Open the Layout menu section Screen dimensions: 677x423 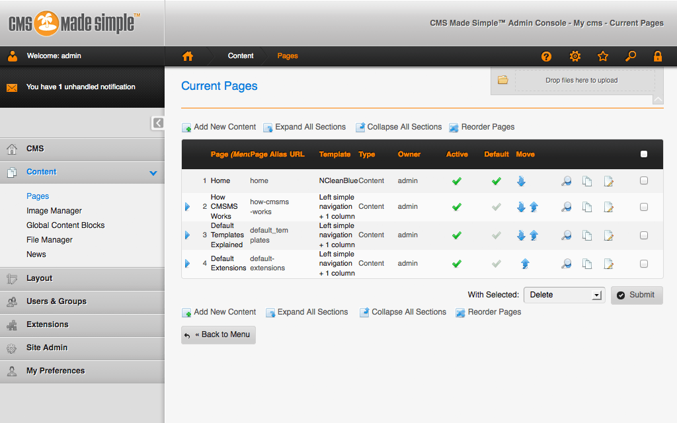[x=39, y=278]
